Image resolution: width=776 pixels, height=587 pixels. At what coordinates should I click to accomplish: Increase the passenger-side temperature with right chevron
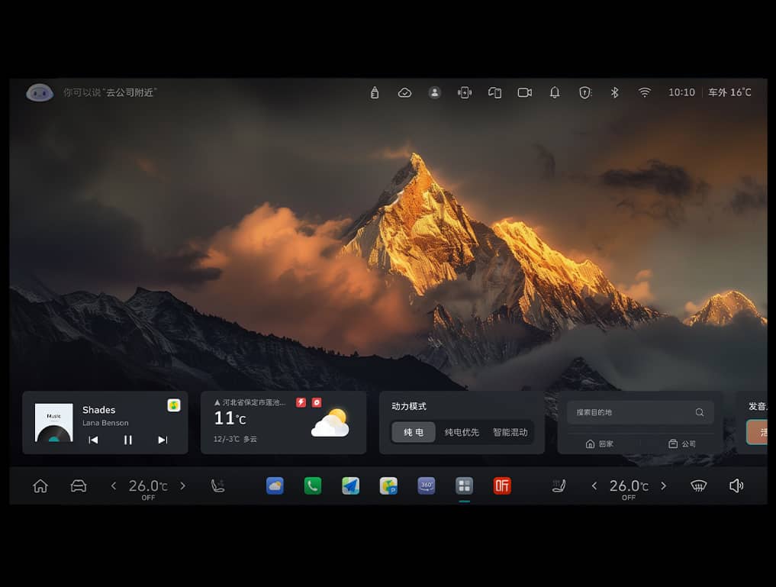[663, 485]
